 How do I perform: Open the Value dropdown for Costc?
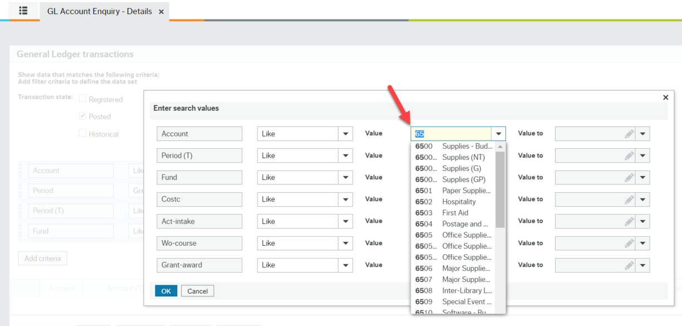pyautogui.click(x=498, y=199)
